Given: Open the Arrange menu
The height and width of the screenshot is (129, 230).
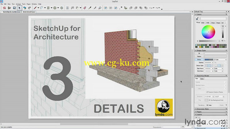Looking at the screenshot, I should [18, 4].
